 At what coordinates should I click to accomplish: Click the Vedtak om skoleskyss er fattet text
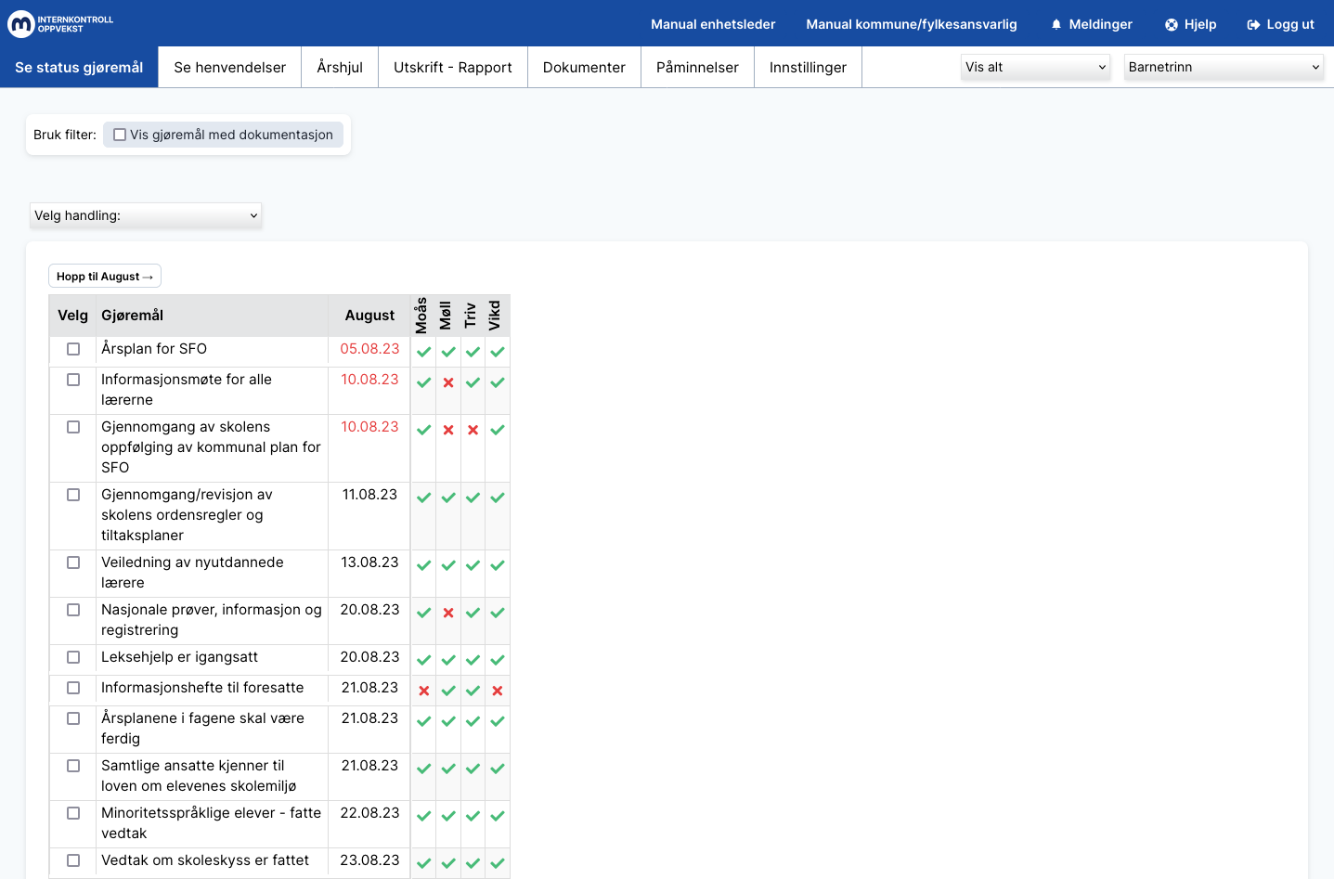(205, 860)
